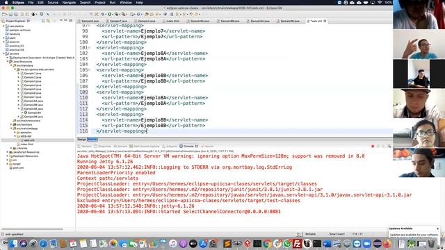
Task: Switch to the Search view tab
Action: tap(207, 147)
